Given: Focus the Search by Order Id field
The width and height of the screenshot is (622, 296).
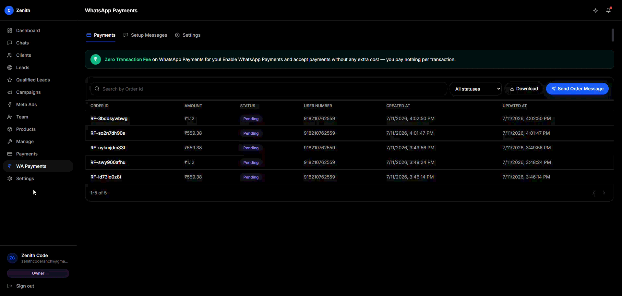Looking at the screenshot, I should click(x=269, y=89).
